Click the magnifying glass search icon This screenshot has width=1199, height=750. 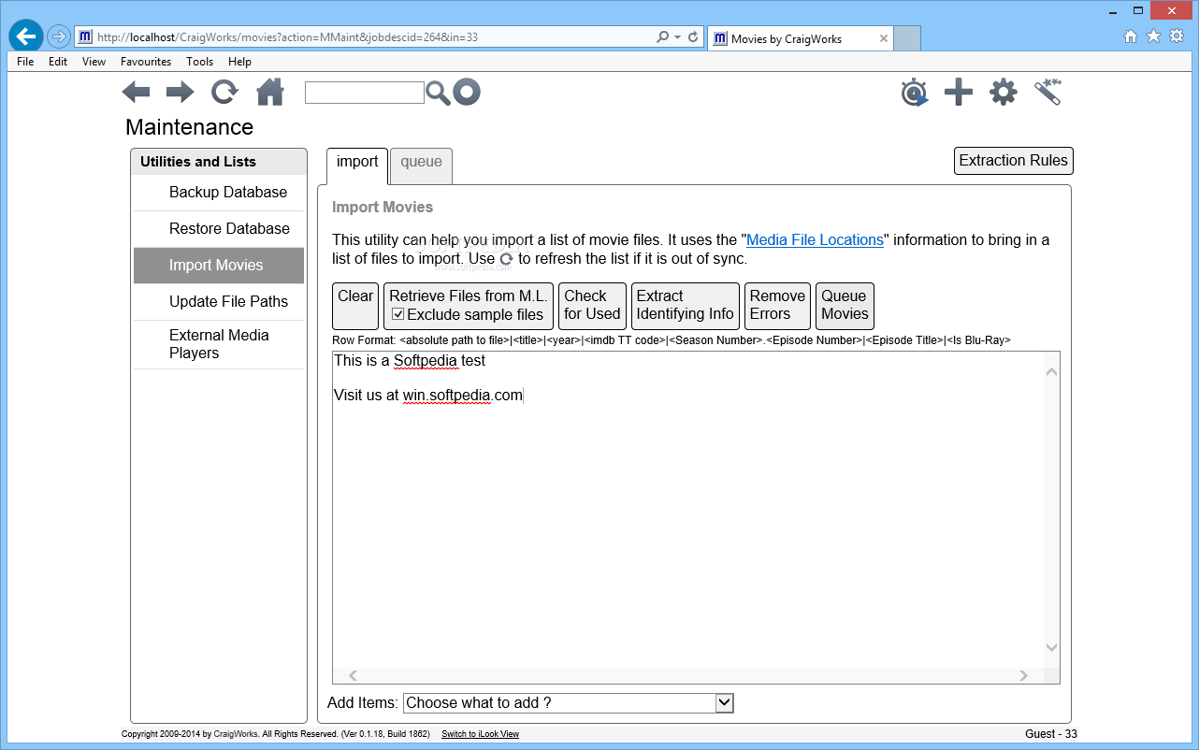[438, 93]
